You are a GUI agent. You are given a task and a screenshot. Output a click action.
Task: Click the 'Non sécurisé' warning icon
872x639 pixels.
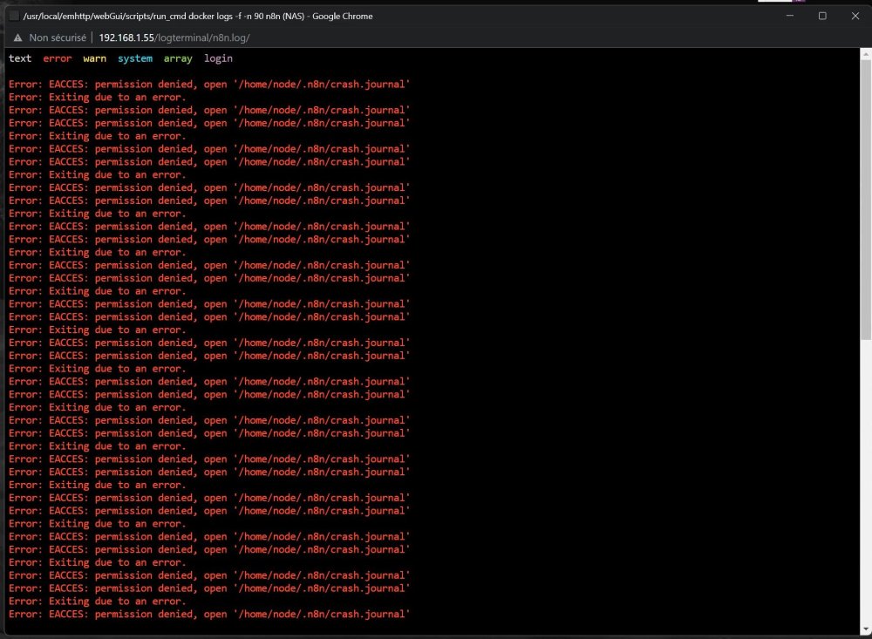click(x=17, y=37)
